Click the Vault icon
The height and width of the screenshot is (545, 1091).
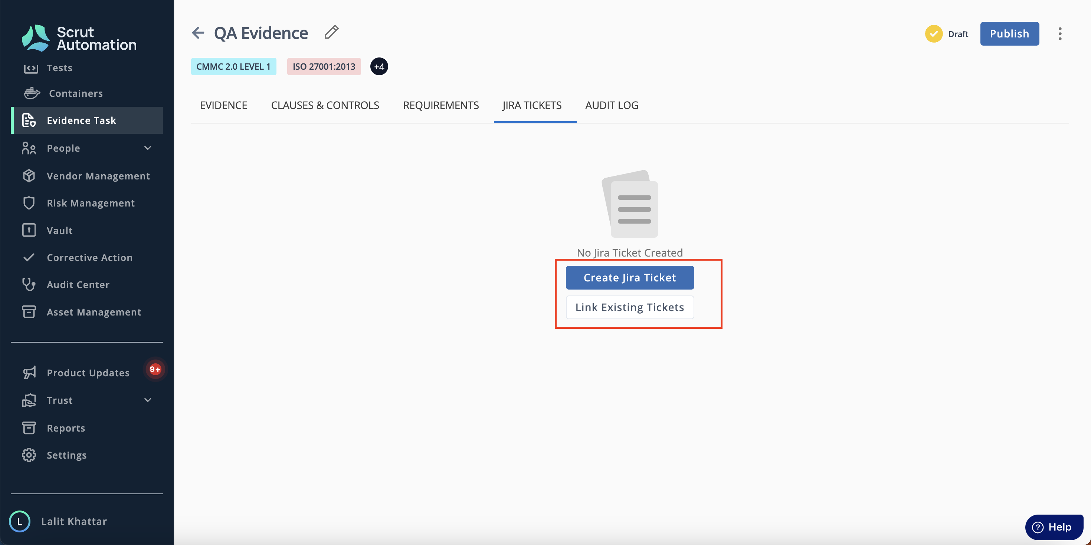point(29,230)
